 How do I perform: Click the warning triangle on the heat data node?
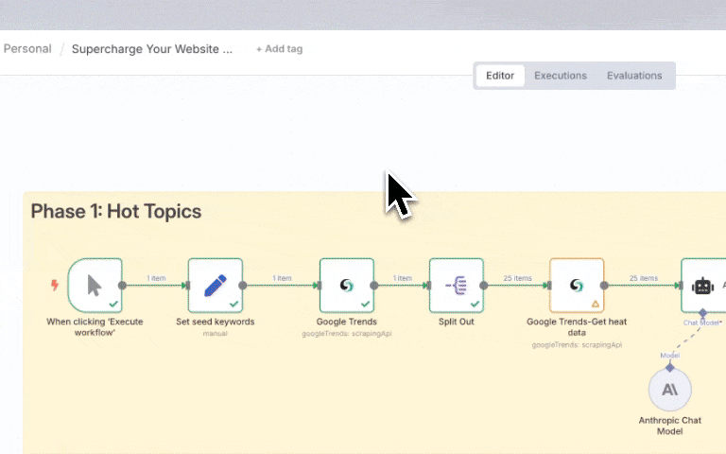click(596, 304)
